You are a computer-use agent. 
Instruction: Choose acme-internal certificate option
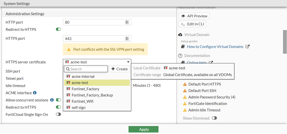(x=83, y=76)
